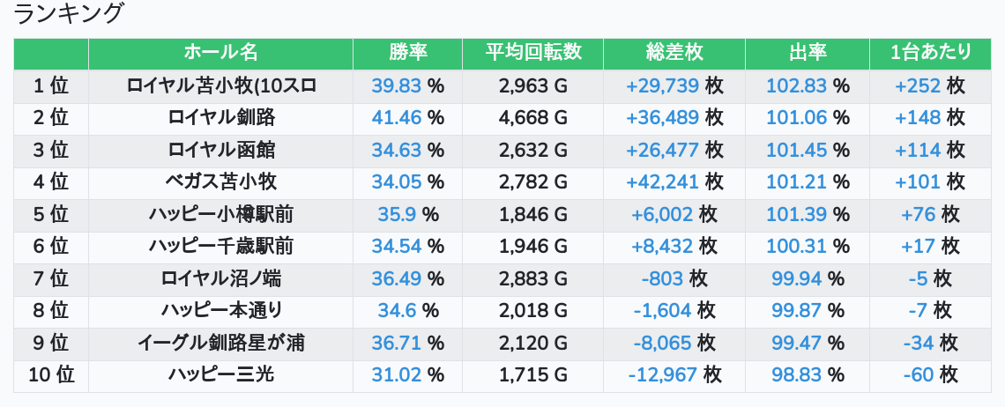Click the ホール名 column header
The width and height of the screenshot is (1005, 407).
pyautogui.click(x=220, y=53)
